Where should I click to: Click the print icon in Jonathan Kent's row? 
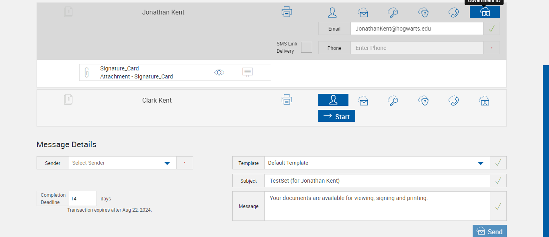[x=287, y=12]
